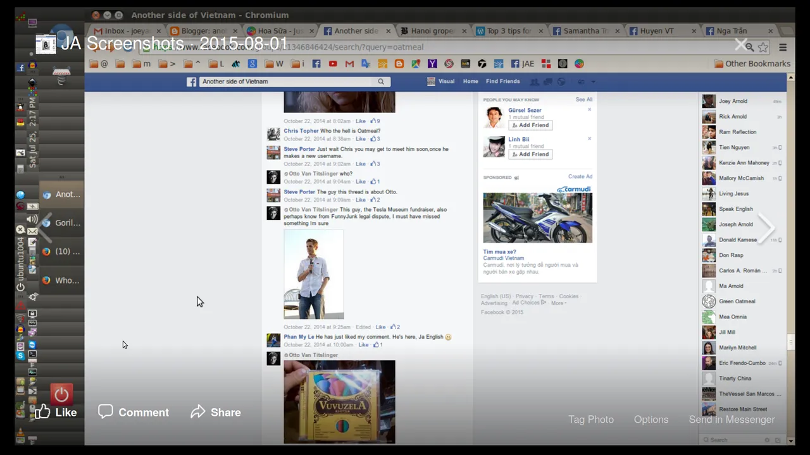Close the photo viewer with the X
The height and width of the screenshot is (455, 810).
(x=741, y=44)
